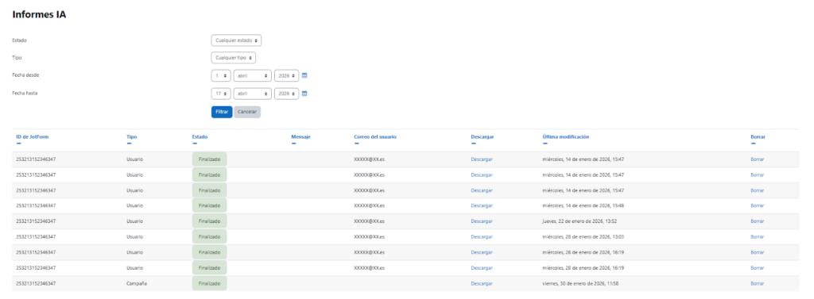Open the Fecha hasta calendar picker icon
Viewport: 814px width, 299px height.
pos(304,94)
